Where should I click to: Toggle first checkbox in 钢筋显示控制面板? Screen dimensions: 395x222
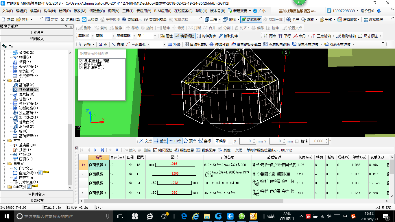tap(81, 61)
